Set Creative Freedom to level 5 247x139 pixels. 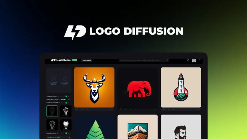pos(71,103)
